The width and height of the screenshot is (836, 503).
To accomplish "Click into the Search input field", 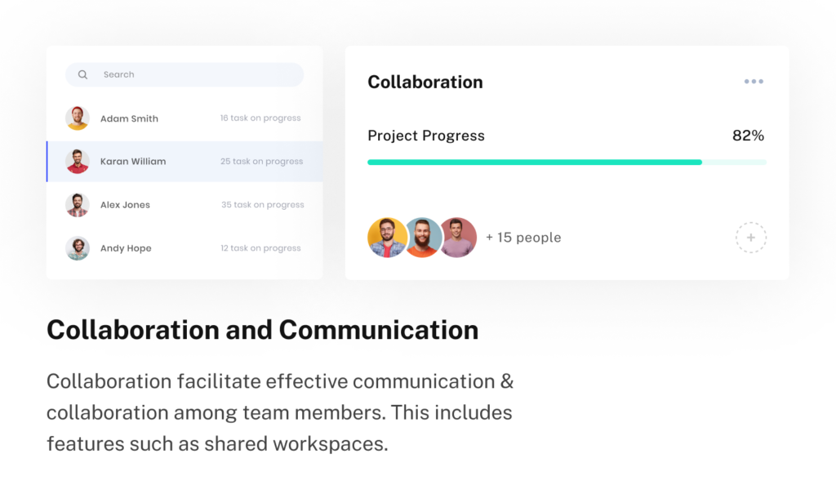I will pos(196,74).
